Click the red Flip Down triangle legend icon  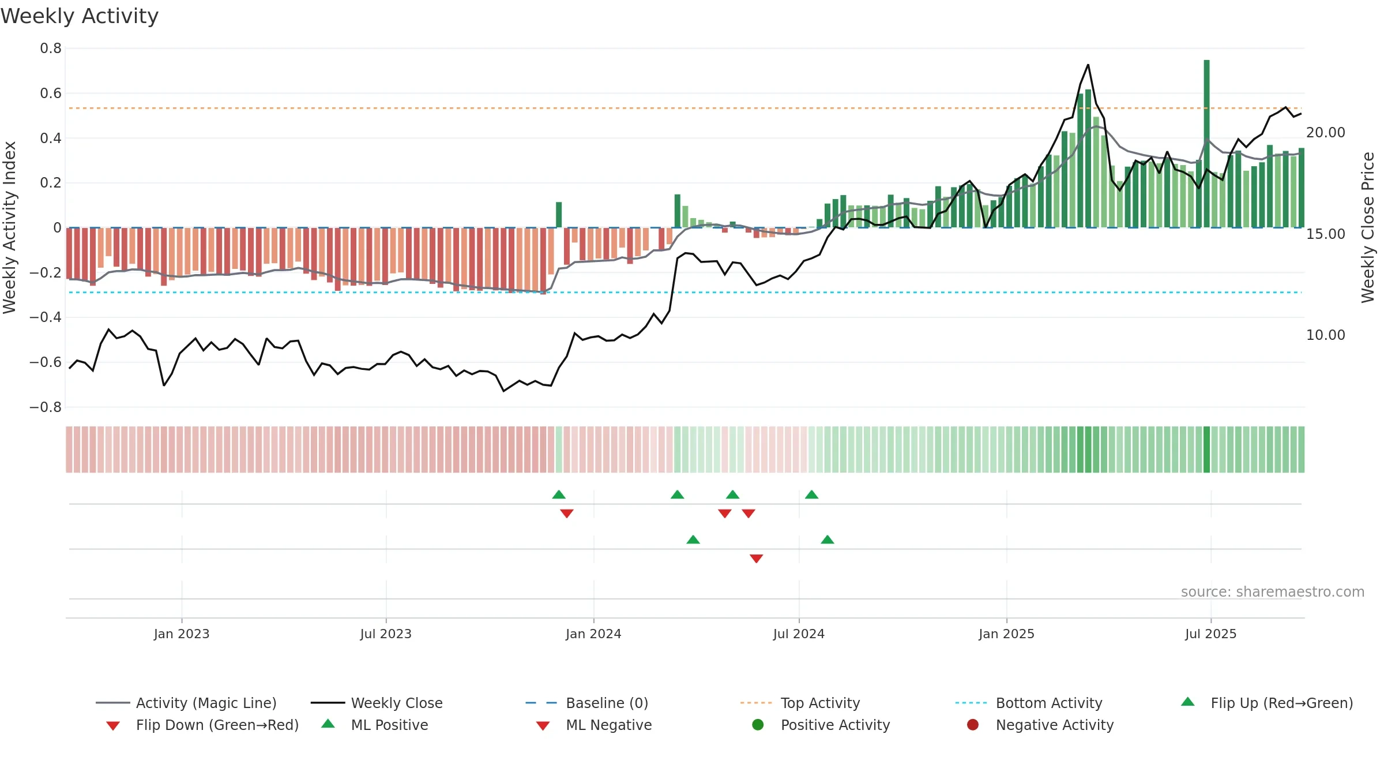[x=113, y=726]
